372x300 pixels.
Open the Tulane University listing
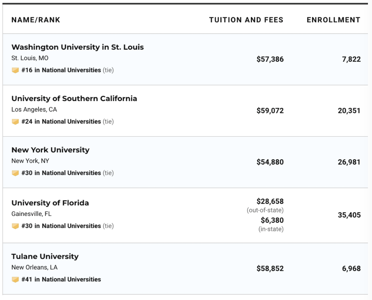click(x=45, y=256)
